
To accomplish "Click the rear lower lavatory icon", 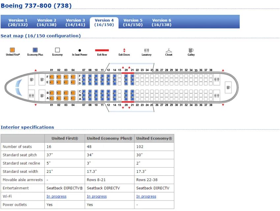I will click(217, 95).
